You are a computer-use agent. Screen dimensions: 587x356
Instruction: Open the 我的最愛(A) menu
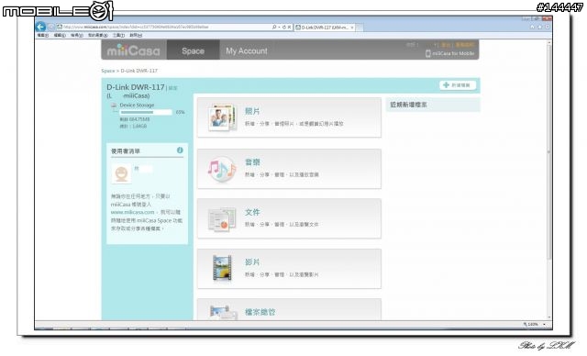(x=98, y=35)
